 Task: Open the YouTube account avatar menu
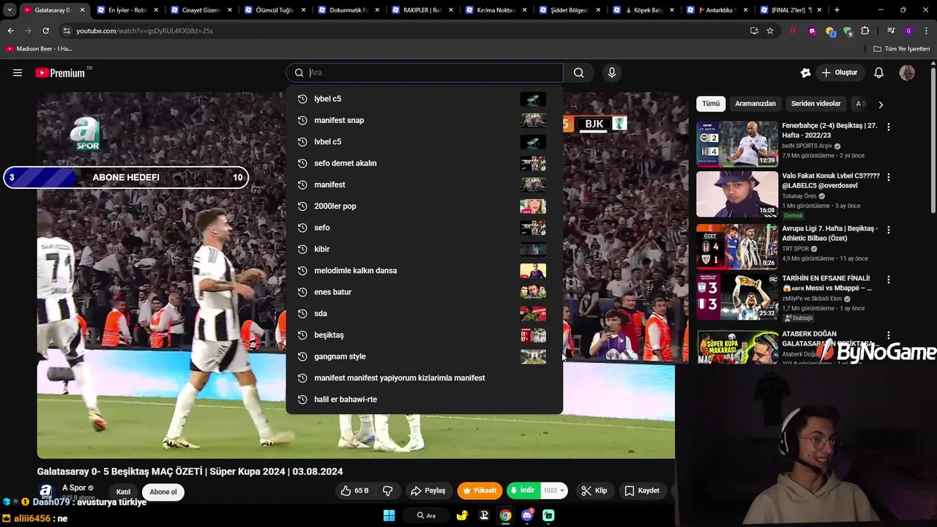(x=907, y=72)
